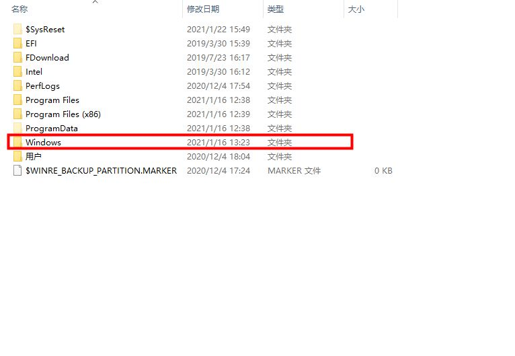515x356 pixels.
Task: Click the Intel folder icon
Action: (x=17, y=71)
